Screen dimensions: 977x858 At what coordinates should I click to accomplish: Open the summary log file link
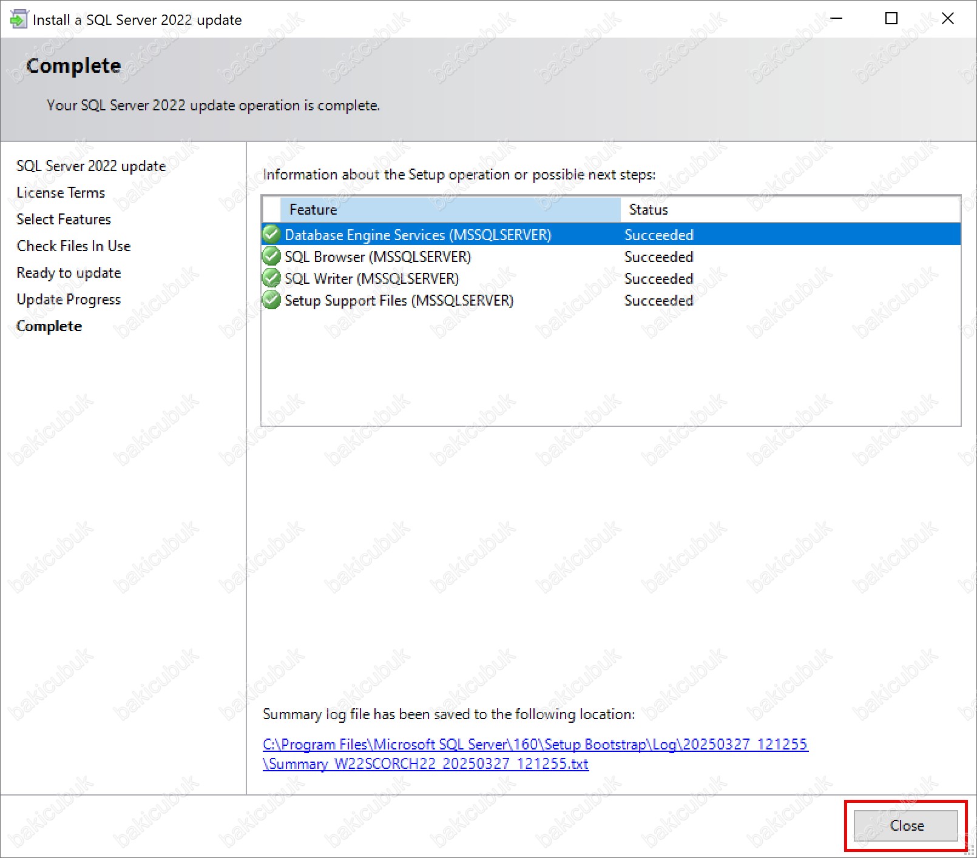[535, 754]
